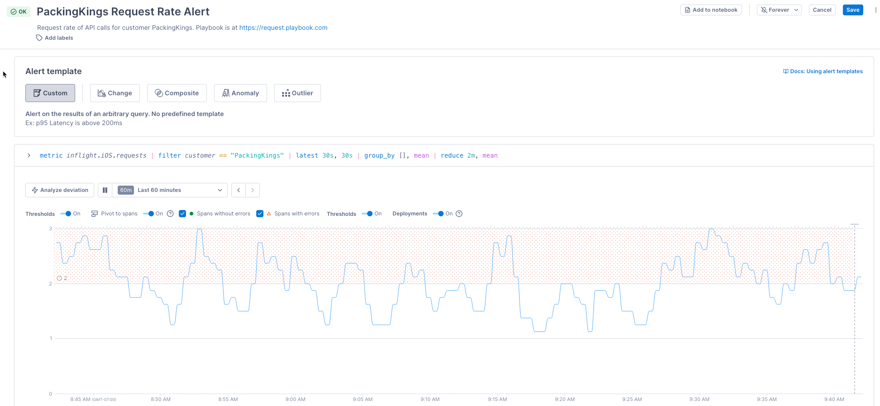Select the Composite alert template
Image resolution: width=880 pixels, height=406 pixels.
point(177,93)
